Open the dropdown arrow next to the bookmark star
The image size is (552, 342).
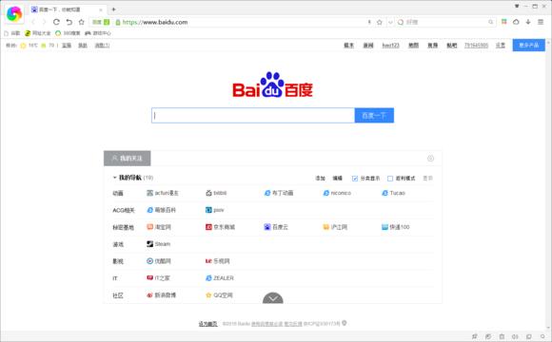click(390, 22)
